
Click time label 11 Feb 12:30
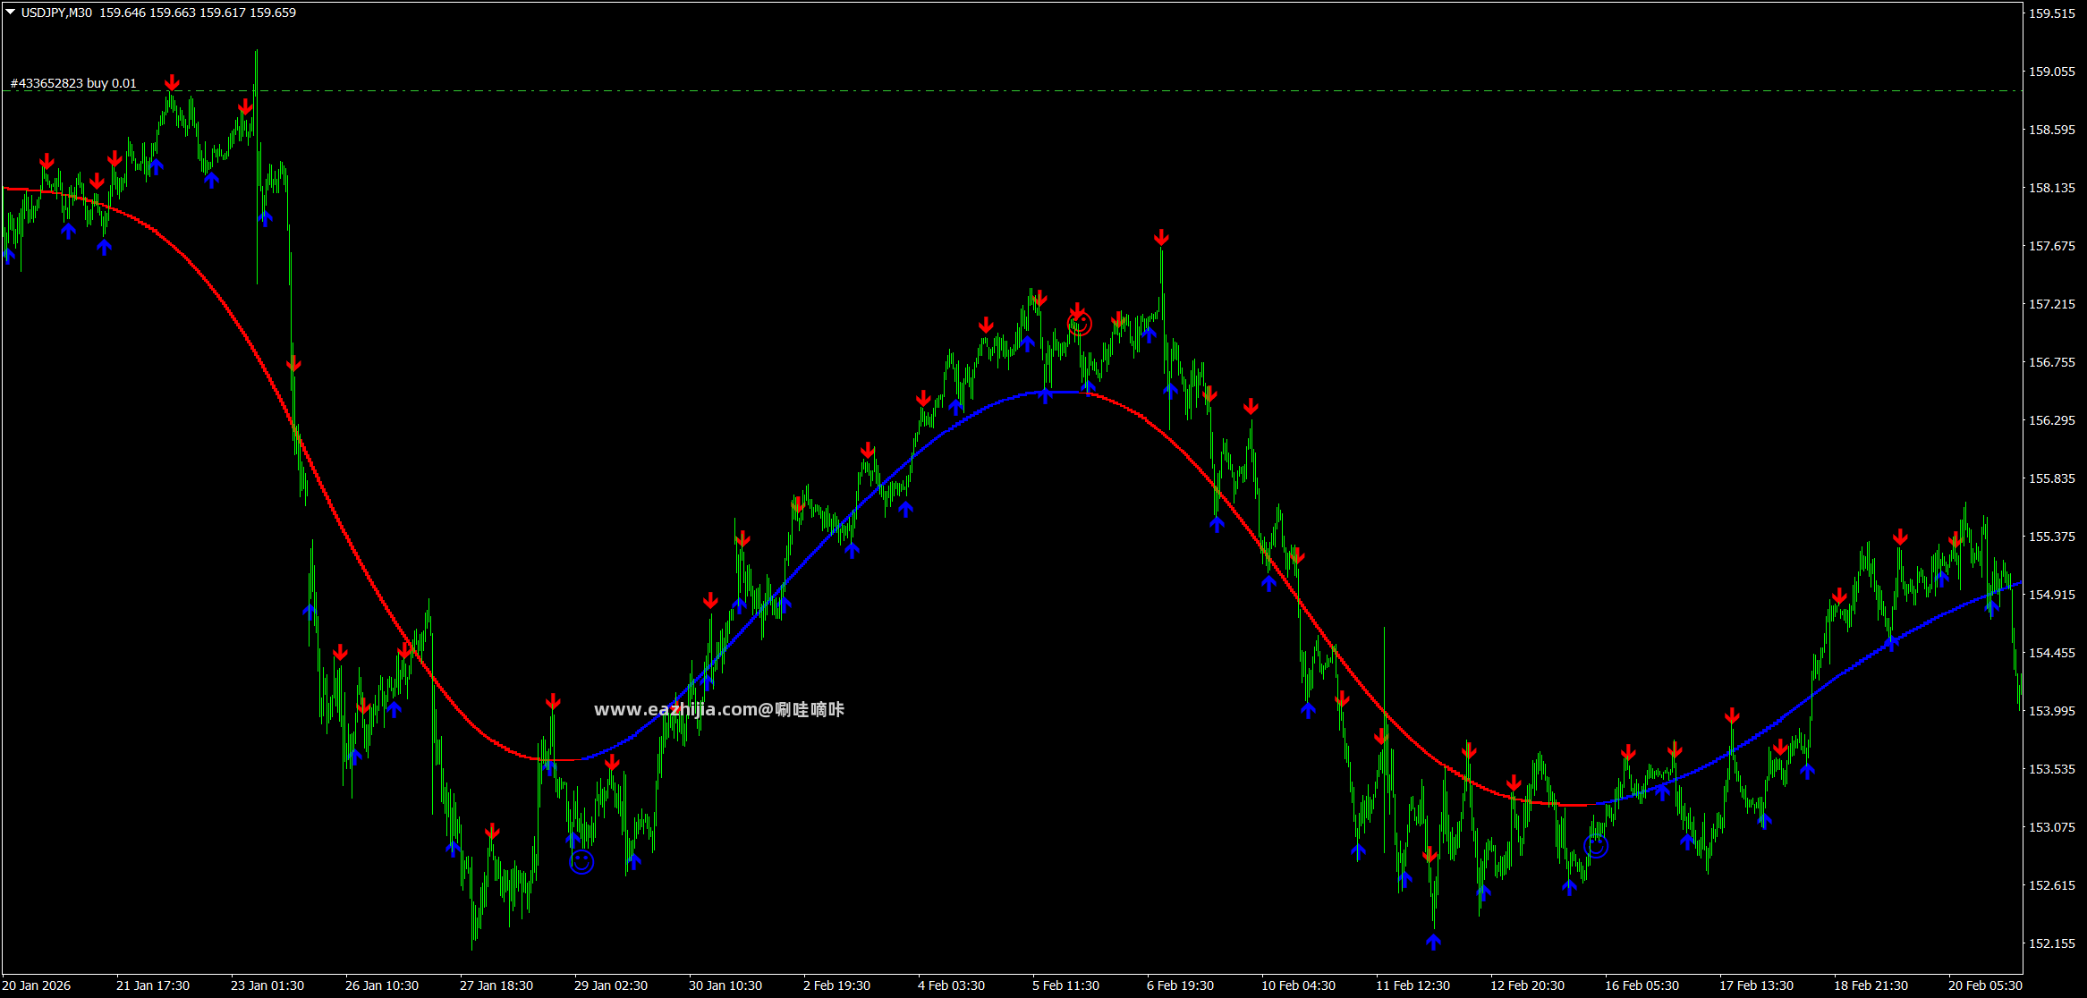[1413, 985]
